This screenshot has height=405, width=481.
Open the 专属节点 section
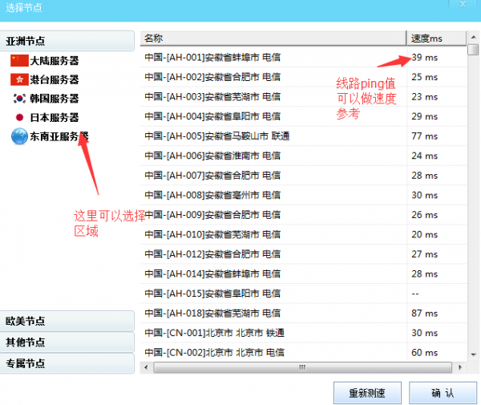[67, 363]
